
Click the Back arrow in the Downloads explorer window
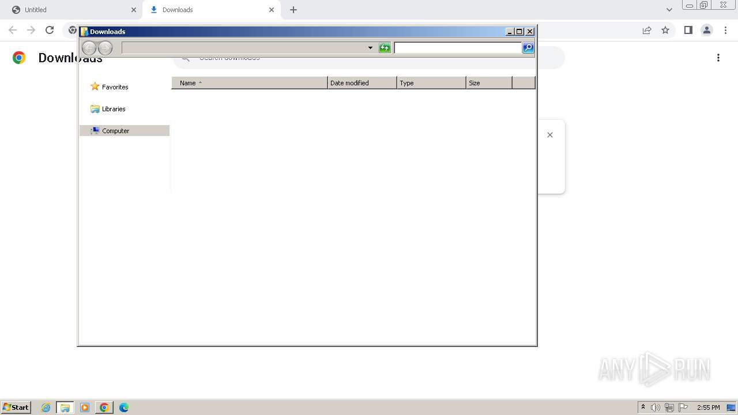coord(89,48)
